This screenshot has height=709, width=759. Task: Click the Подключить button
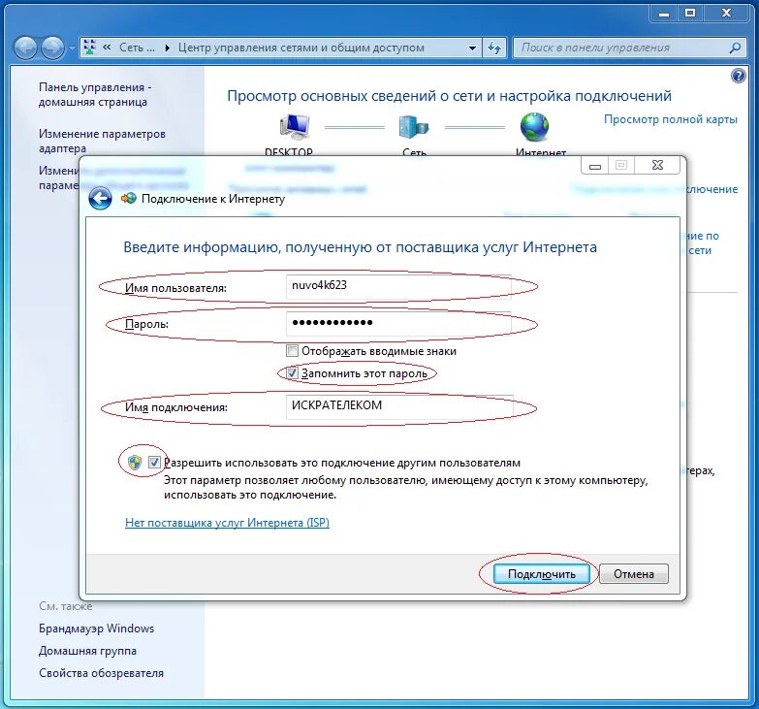click(x=541, y=574)
